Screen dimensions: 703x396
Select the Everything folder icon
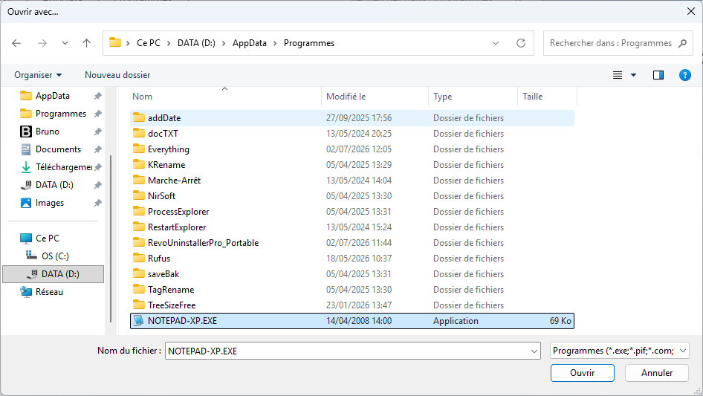coord(139,149)
